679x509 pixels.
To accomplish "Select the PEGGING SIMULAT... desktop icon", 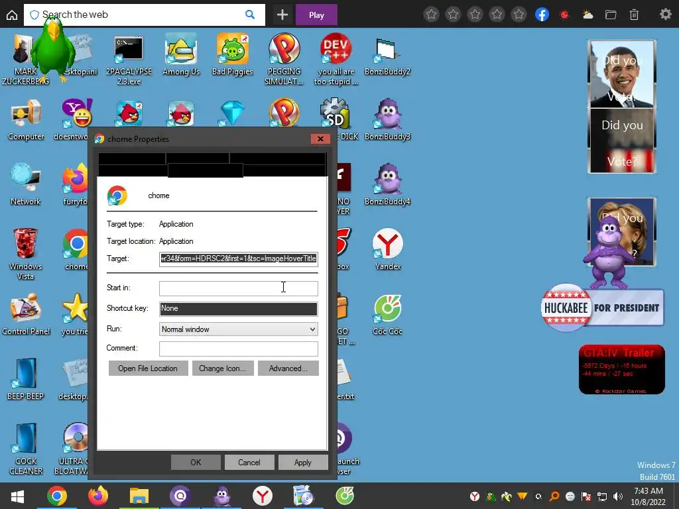I will [284, 60].
